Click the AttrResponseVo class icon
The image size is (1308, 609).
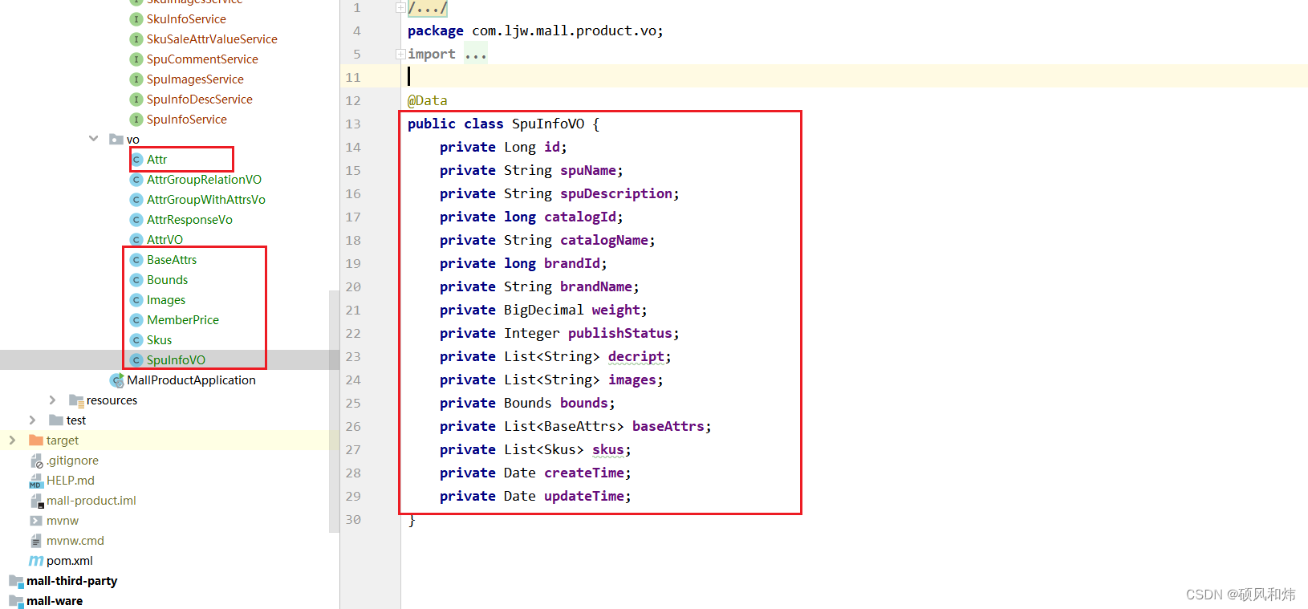pos(136,220)
